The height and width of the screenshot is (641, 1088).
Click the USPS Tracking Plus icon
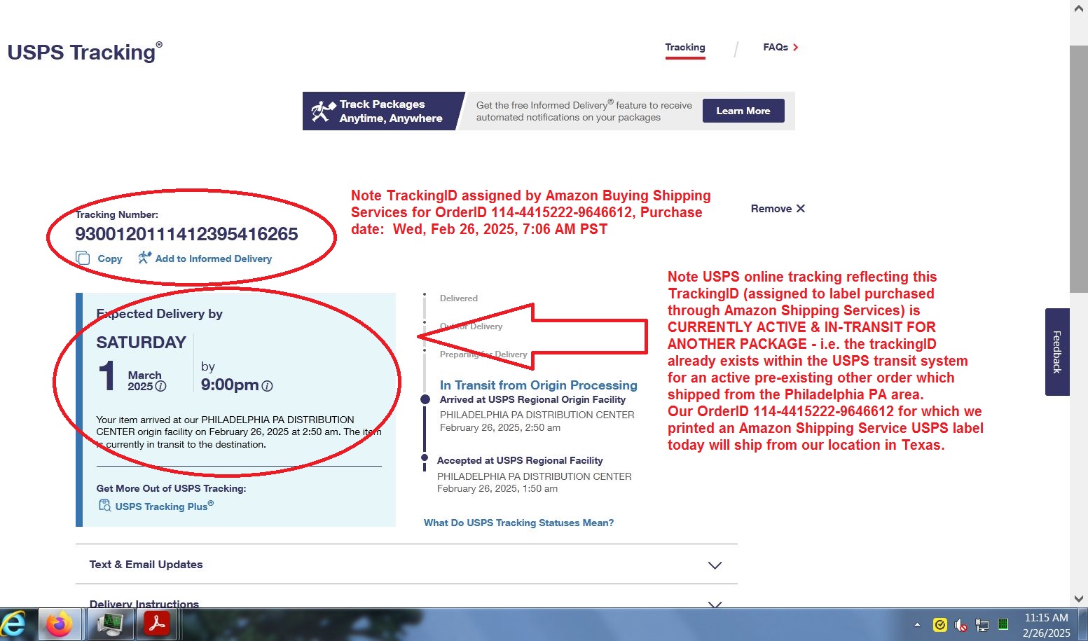point(105,506)
